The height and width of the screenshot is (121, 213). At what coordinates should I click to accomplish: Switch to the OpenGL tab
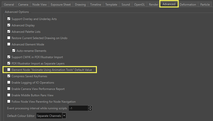[139, 5]
